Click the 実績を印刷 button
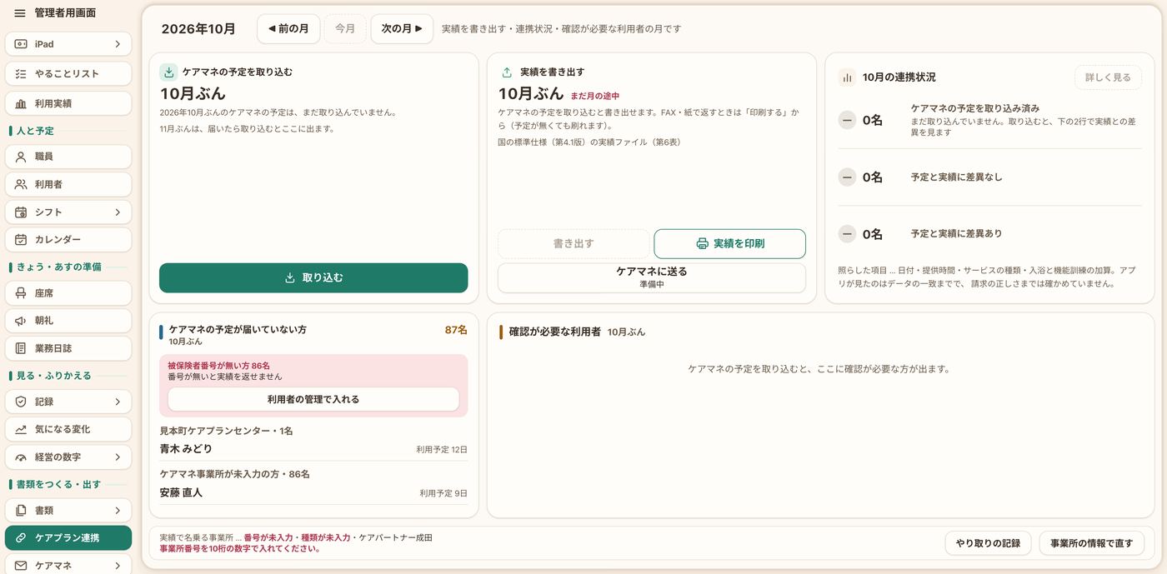 coord(729,244)
